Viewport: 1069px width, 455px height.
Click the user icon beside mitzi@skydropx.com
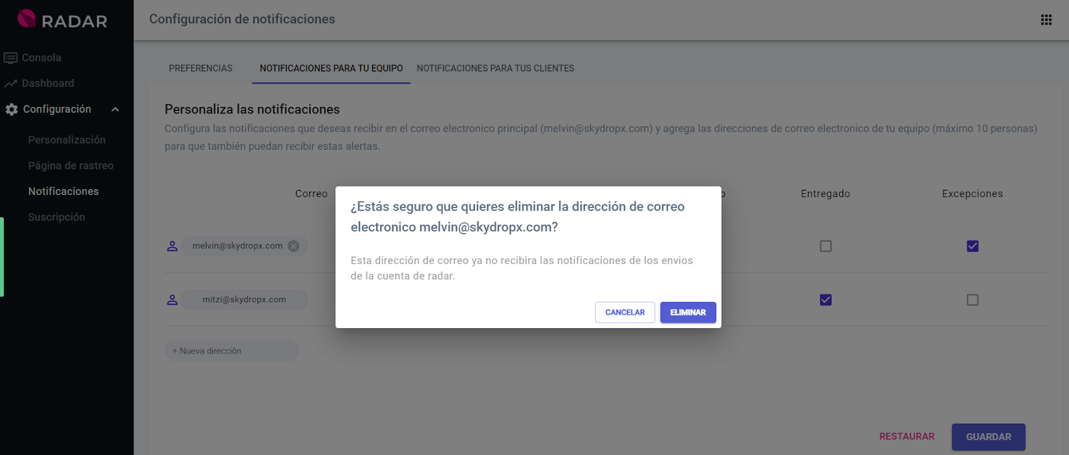click(172, 300)
